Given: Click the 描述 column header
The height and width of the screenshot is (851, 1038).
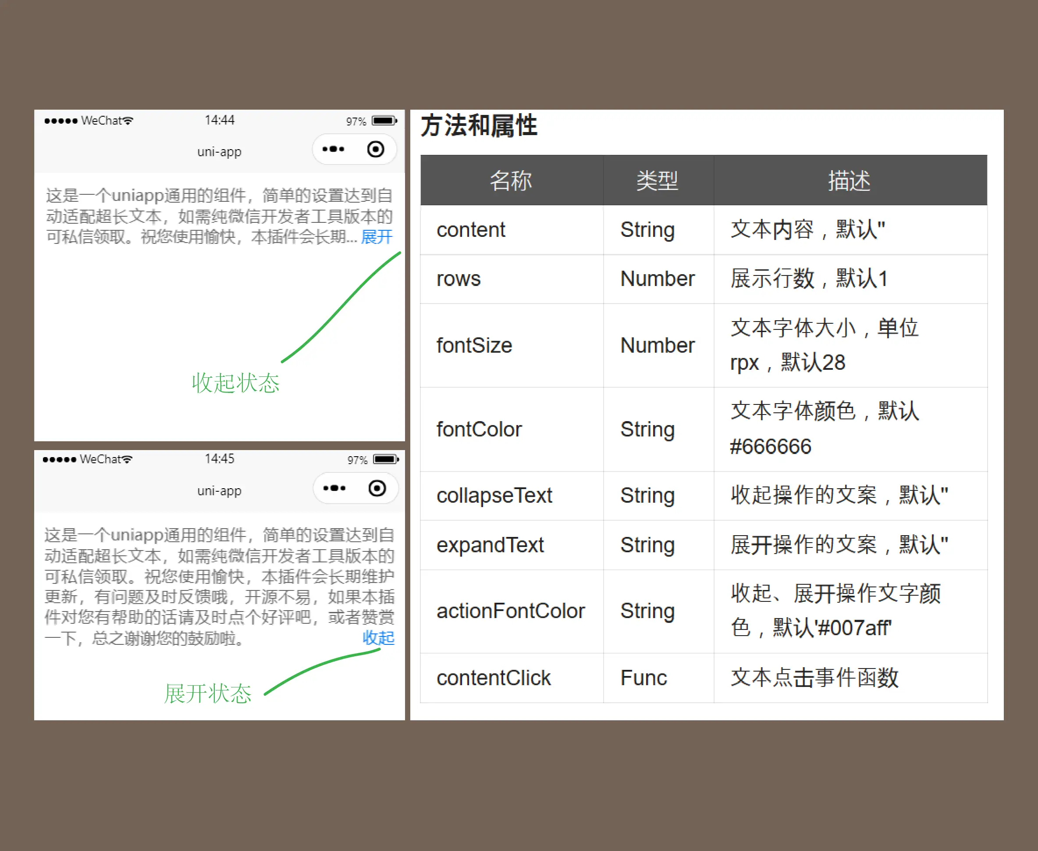Looking at the screenshot, I should [850, 181].
